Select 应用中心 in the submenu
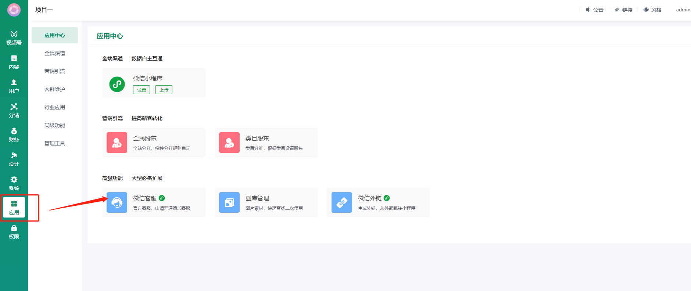691x291 pixels. (x=55, y=35)
